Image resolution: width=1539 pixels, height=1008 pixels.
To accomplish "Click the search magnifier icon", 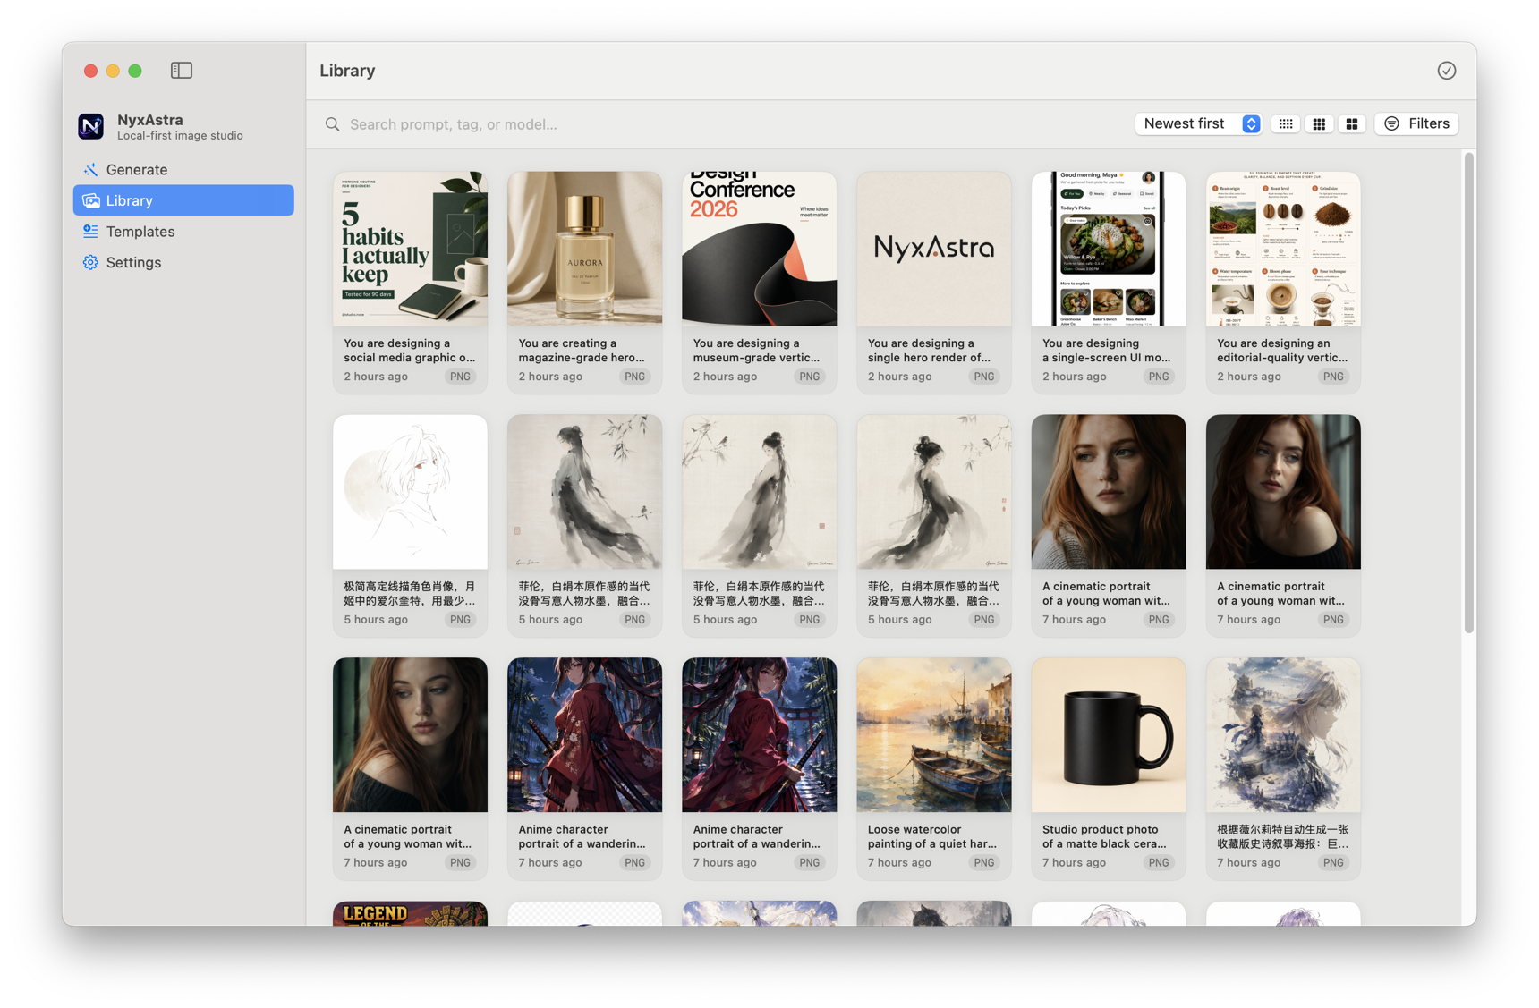I will coord(332,124).
